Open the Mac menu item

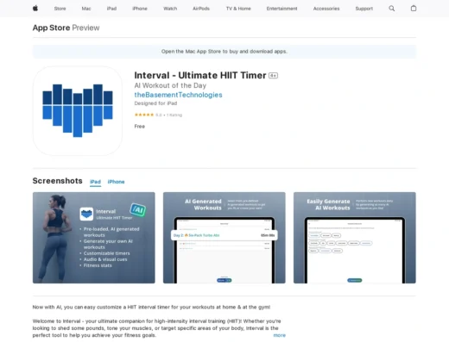click(86, 9)
